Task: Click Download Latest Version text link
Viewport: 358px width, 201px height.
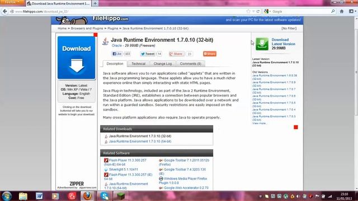Action: (x=284, y=42)
